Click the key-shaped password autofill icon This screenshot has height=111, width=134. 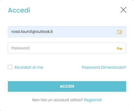pyautogui.click(x=119, y=49)
